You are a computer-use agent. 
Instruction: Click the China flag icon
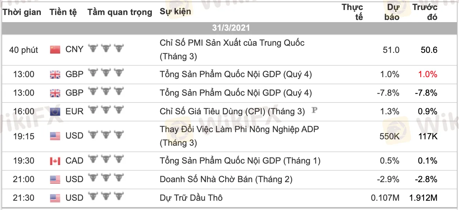pyautogui.click(x=55, y=50)
